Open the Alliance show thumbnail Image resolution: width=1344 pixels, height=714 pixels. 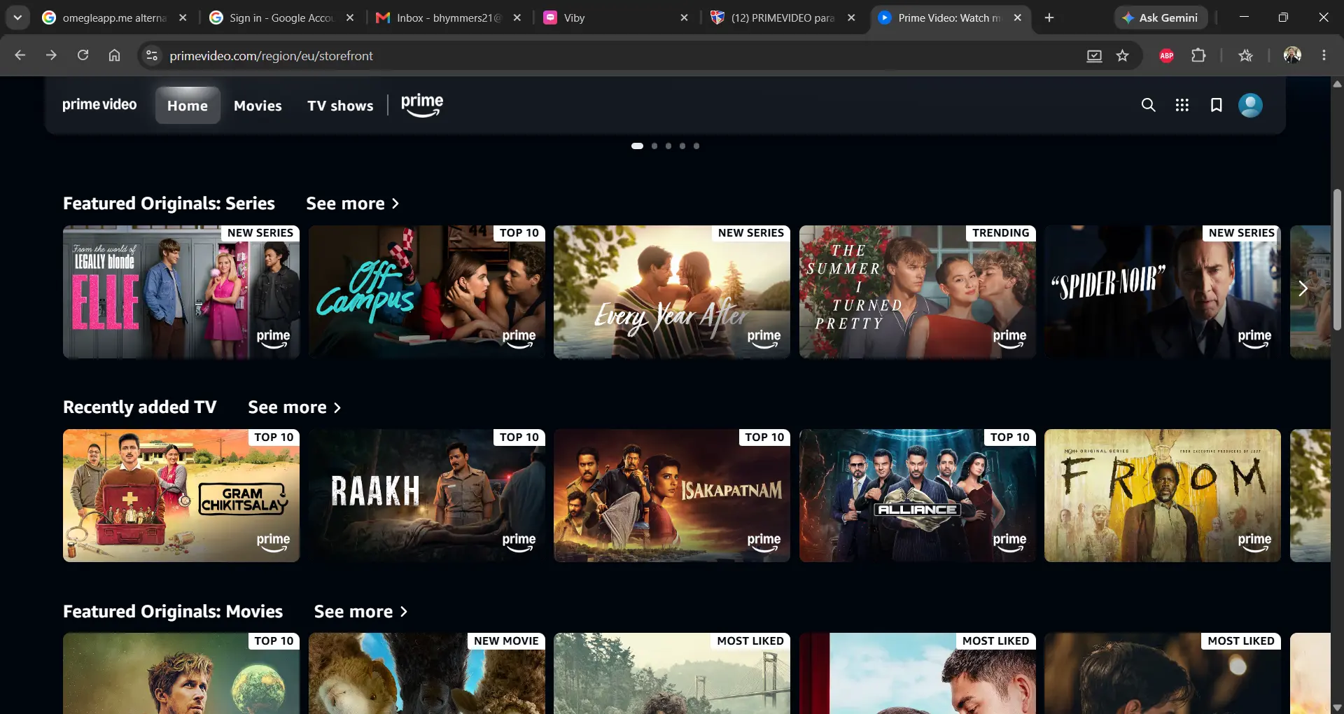pos(918,496)
